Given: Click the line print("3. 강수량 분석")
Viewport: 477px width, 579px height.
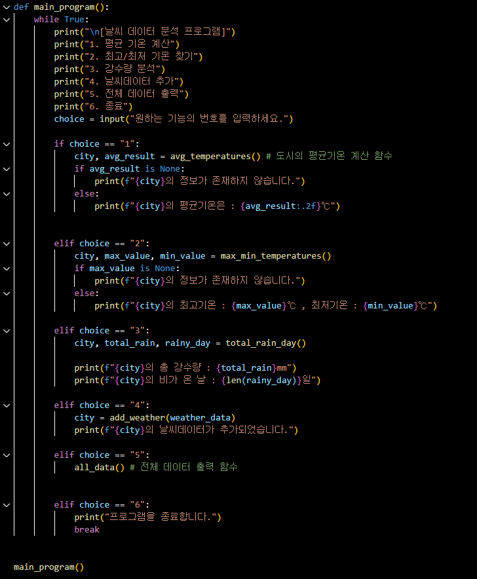Looking at the screenshot, I should click(109, 69).
